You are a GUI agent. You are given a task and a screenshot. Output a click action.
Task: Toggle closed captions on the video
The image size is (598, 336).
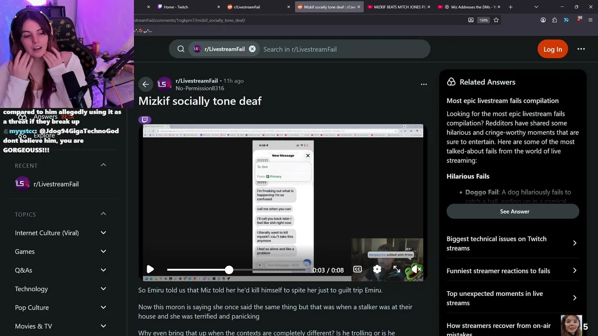[x=357, y=269]
